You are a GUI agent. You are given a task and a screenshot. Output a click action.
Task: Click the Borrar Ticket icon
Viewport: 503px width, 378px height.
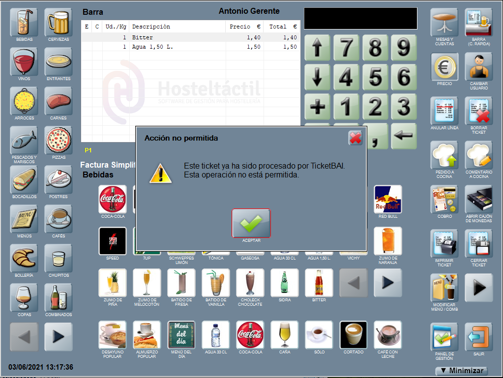pos(478,111)
